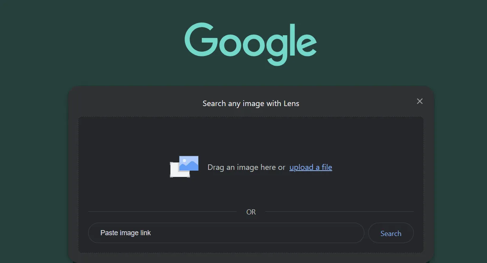The height and width of the screenshot is (263, 487).
Task: Click the drag image illustration icon
Action: pos(184,167)
